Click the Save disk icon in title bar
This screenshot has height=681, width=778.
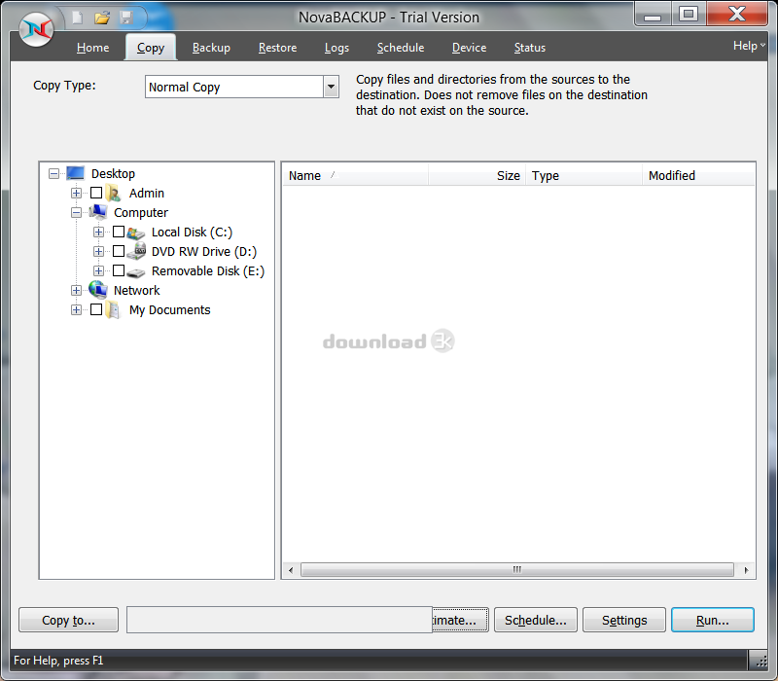(126, 18)
